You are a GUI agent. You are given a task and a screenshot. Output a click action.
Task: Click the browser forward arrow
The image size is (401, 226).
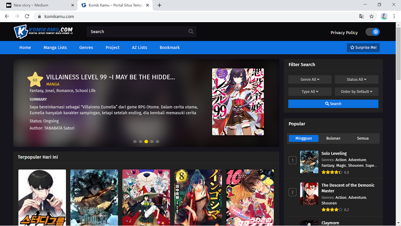tap(17, 16)
